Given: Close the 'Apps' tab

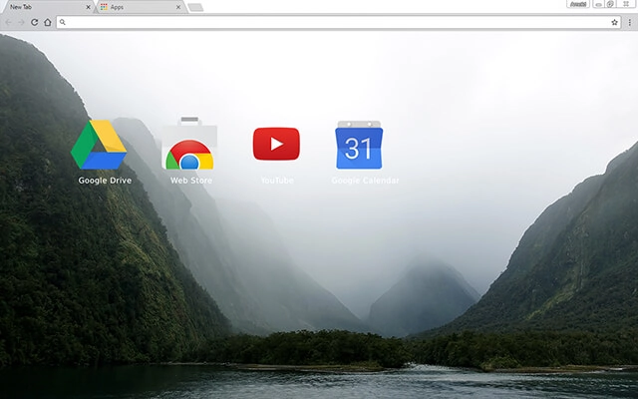Looking at the screenshot, I should pyautogui.click(x=178, y=7).
